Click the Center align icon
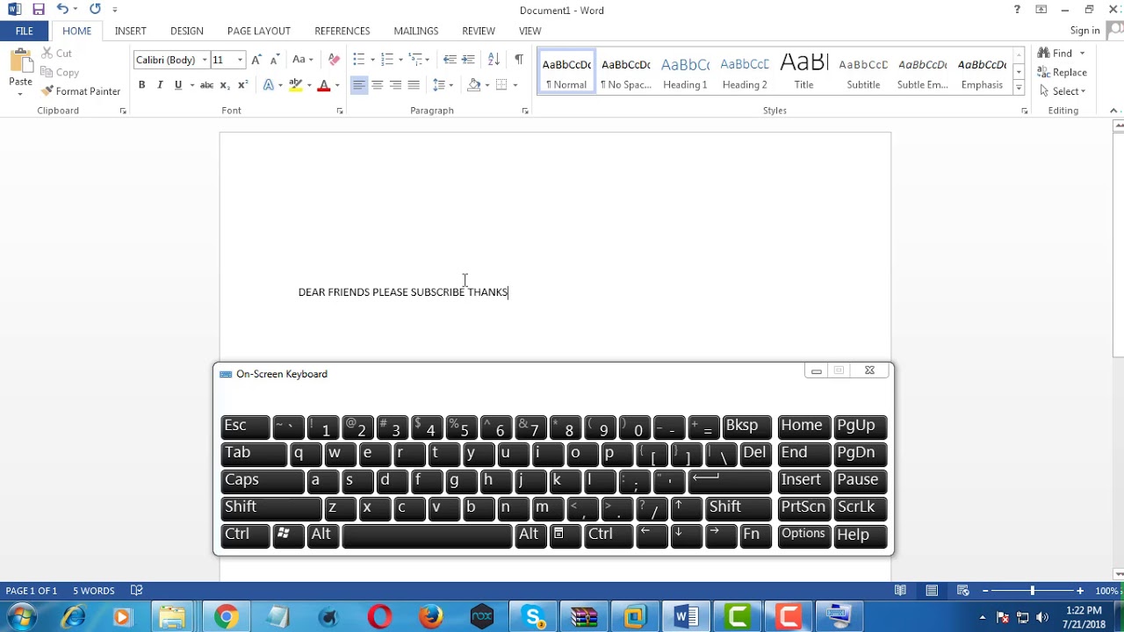Screen dimensions: 1124x632 click(378, 85)
